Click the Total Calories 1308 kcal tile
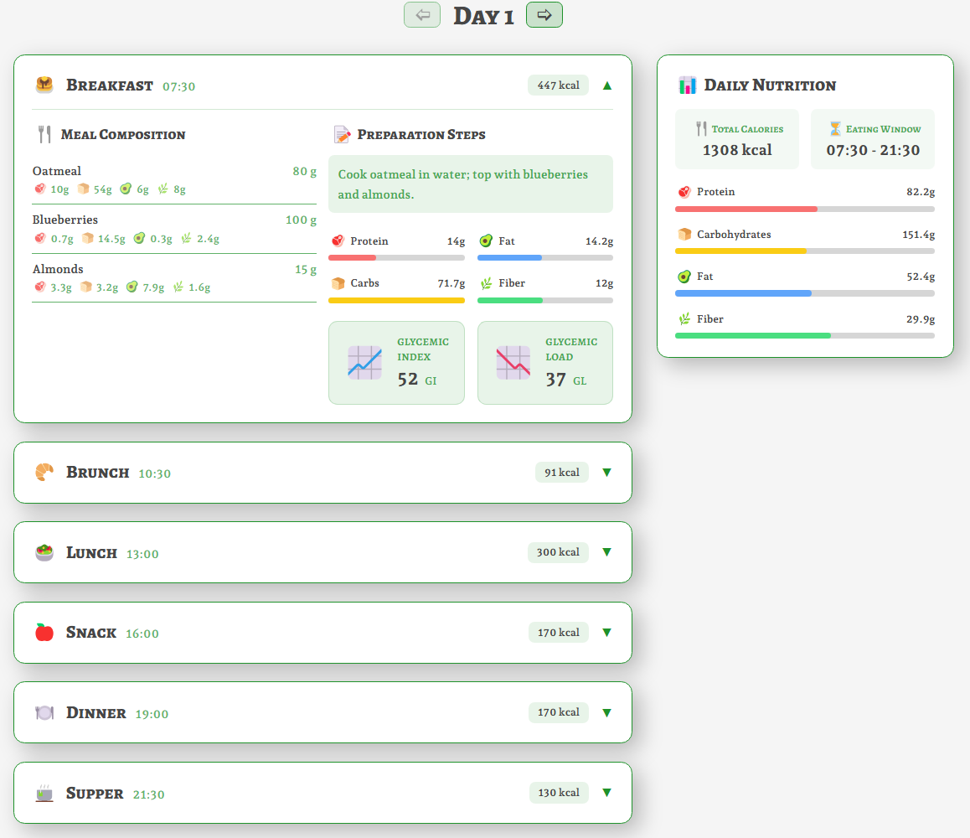Viewport: 970px width, 838px height. pos(737,139)
